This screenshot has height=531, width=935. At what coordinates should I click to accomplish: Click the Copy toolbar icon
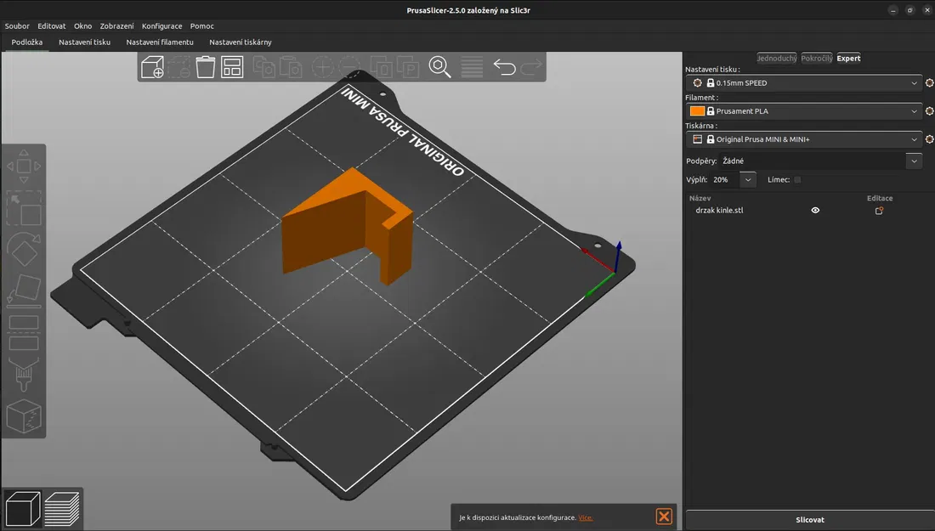(264, 67)
